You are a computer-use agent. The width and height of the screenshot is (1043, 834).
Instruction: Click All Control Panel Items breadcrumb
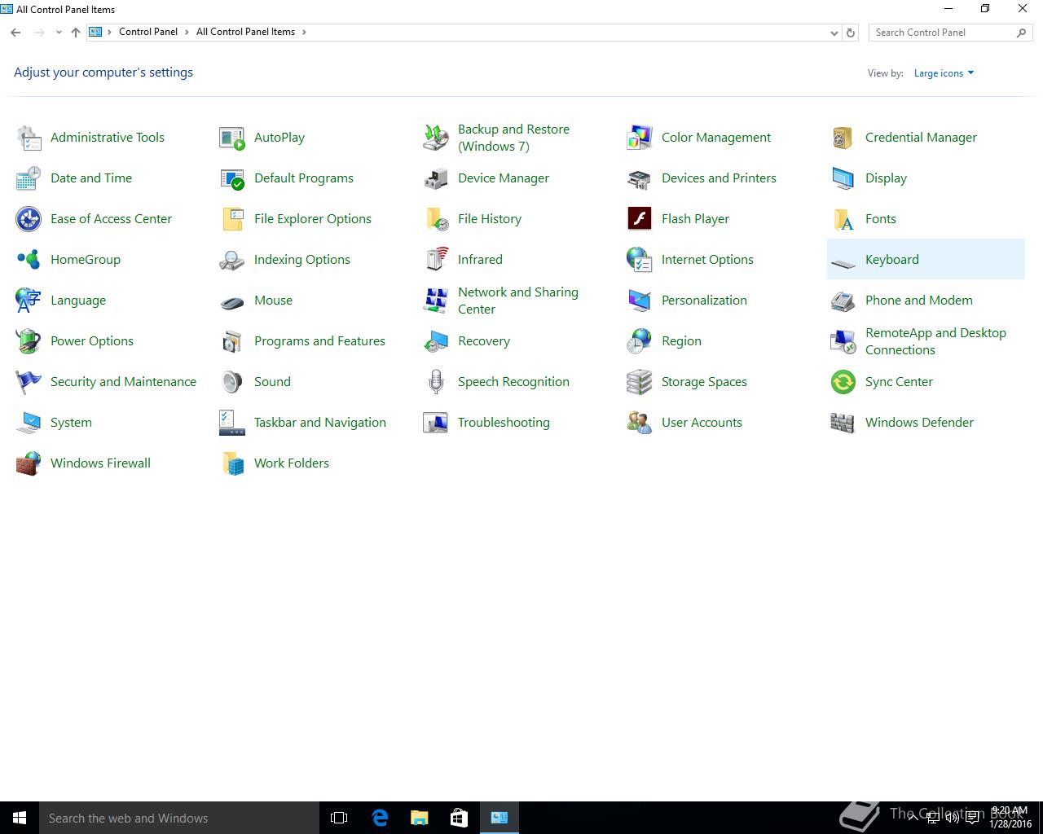[245, 32]
